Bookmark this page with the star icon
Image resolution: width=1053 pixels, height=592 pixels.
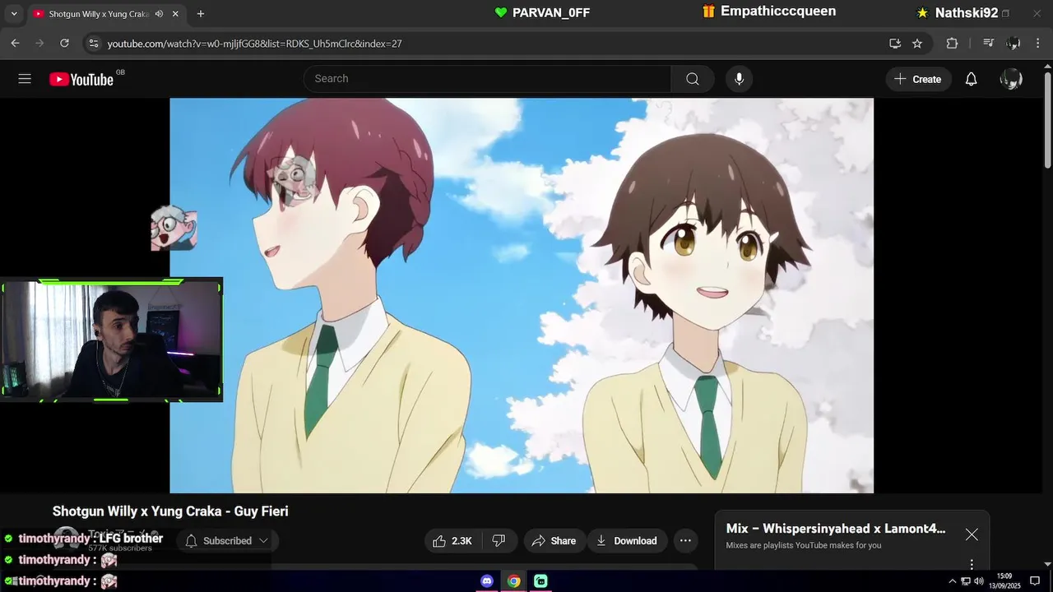coord(917,43)
